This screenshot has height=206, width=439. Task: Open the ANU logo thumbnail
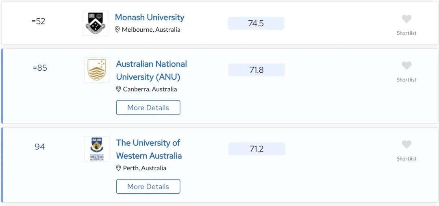pyautogui.click(x=97, y=70)
